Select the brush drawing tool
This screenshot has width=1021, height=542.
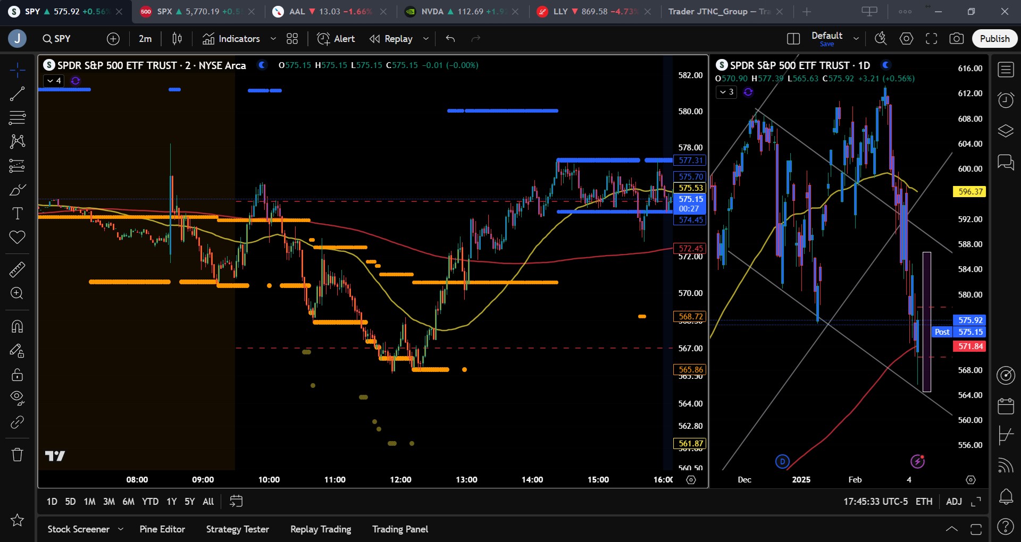coord(17,190)
